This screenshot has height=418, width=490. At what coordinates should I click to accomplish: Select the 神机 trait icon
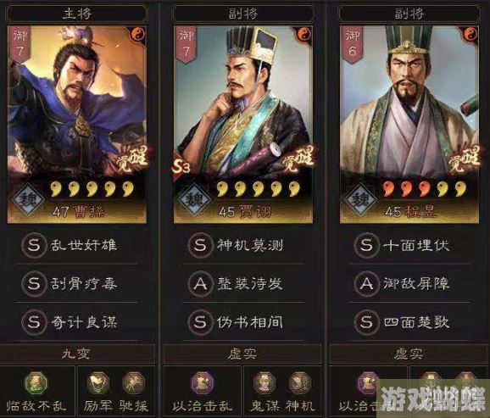(300, 383)
